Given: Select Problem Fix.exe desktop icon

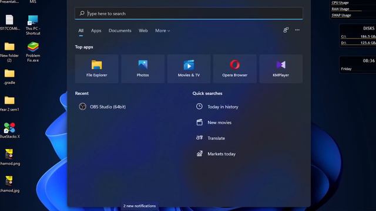Looking at the screenshot, I should [33, 52].
